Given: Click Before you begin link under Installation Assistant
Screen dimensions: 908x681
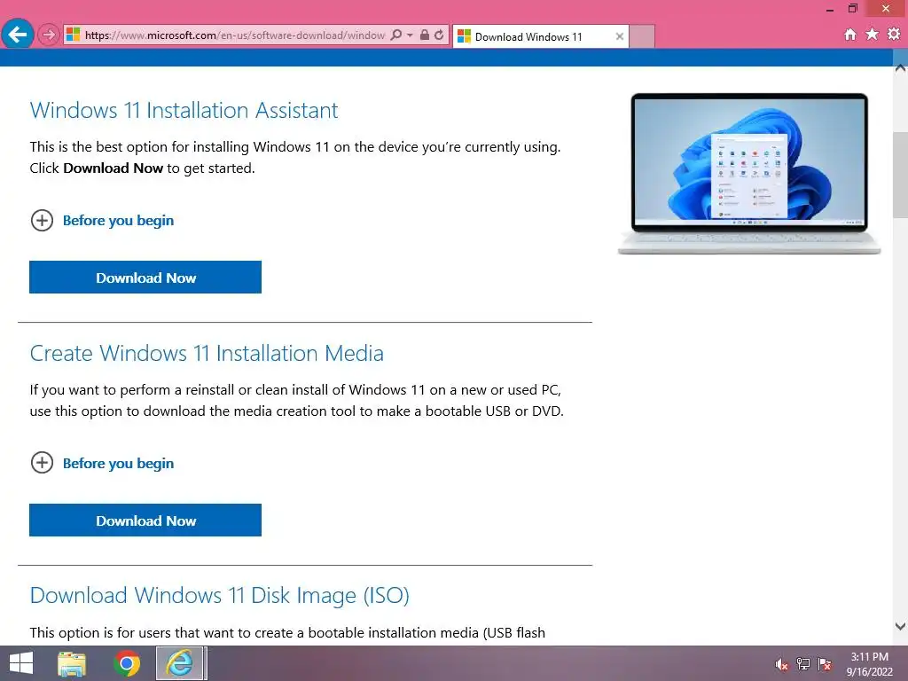Looking at the screenshot, I should coord(118,221).
